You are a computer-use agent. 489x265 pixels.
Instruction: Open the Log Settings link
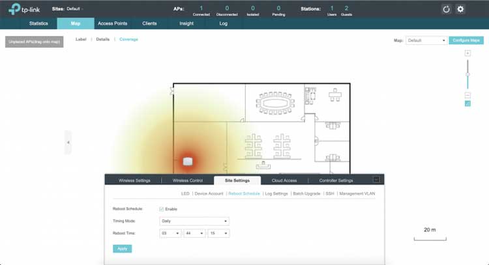pos(276,193)
